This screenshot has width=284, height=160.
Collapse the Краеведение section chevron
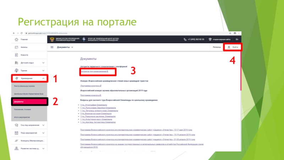pos(43,78)
